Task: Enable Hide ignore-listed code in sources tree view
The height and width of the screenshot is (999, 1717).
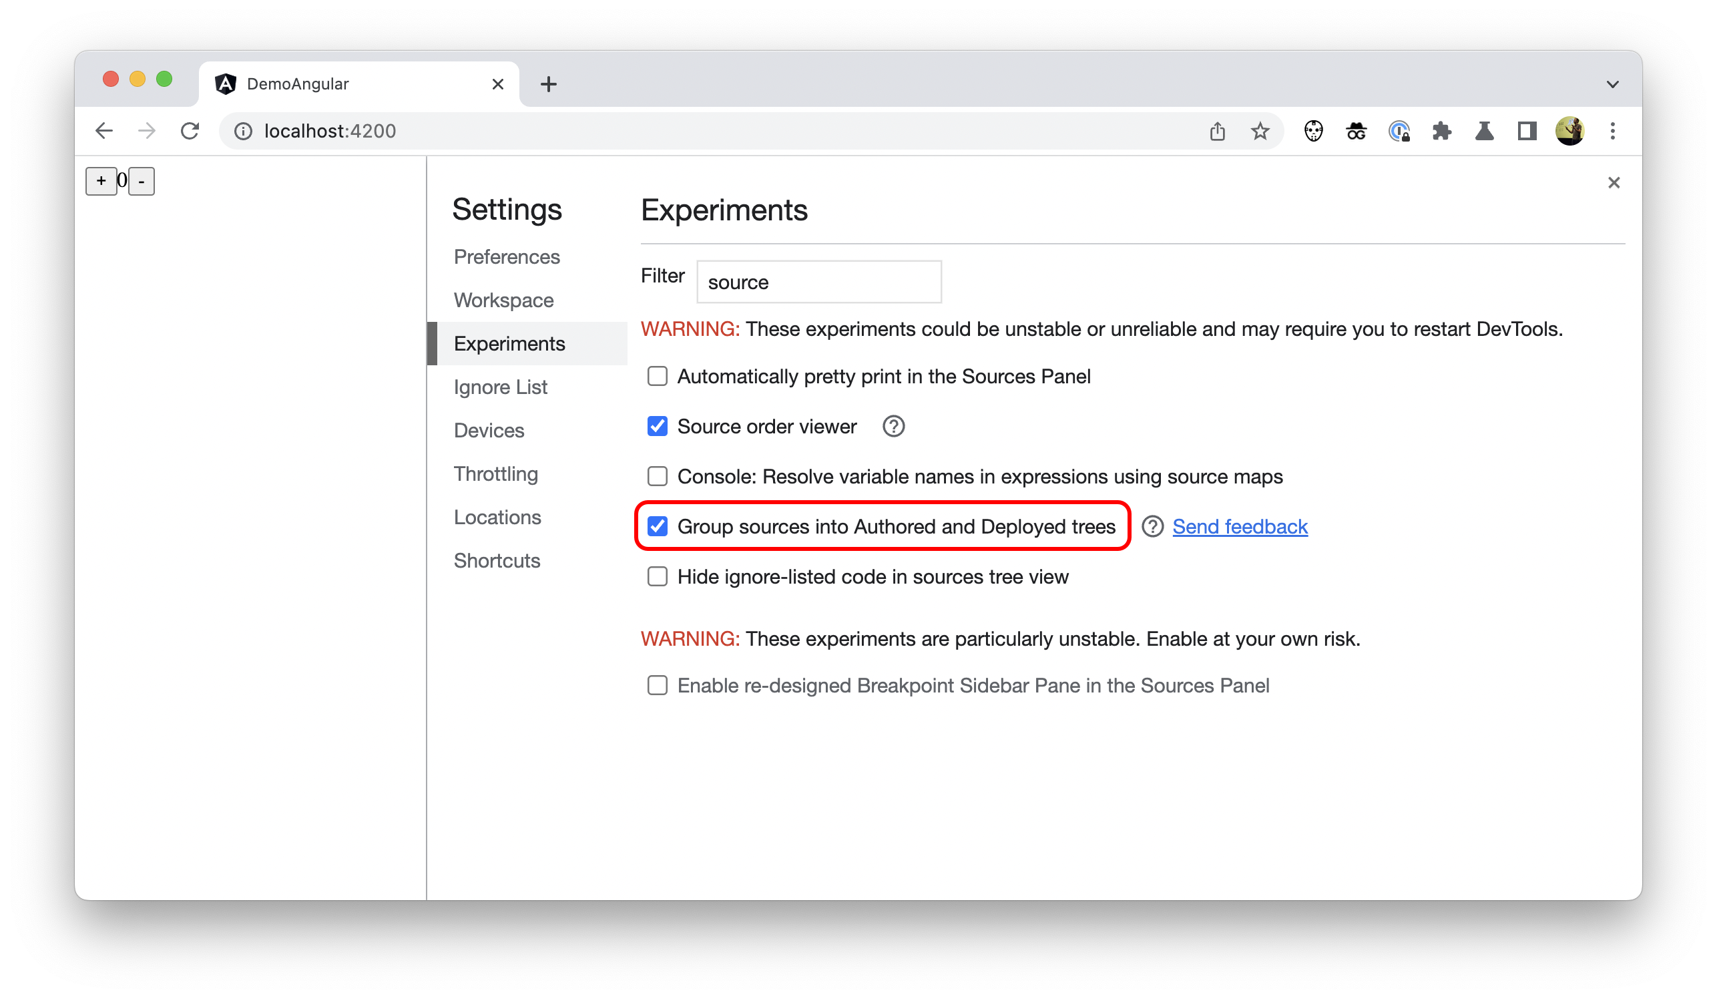Action: (657, 576)
